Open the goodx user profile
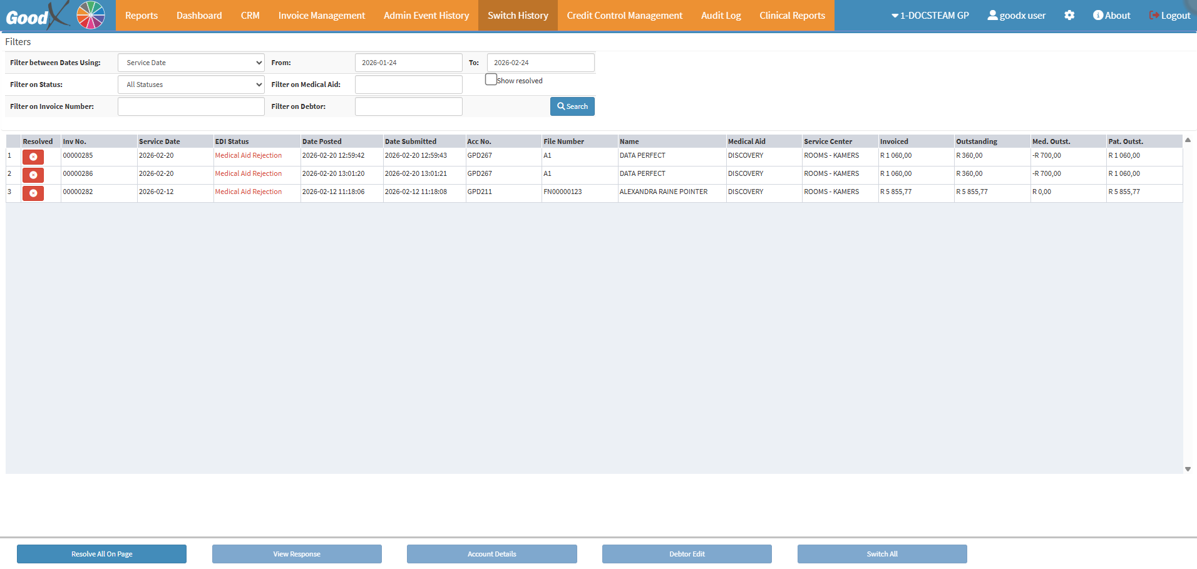Viewport: 1197px width, 569px height. tap(1017, 15)
